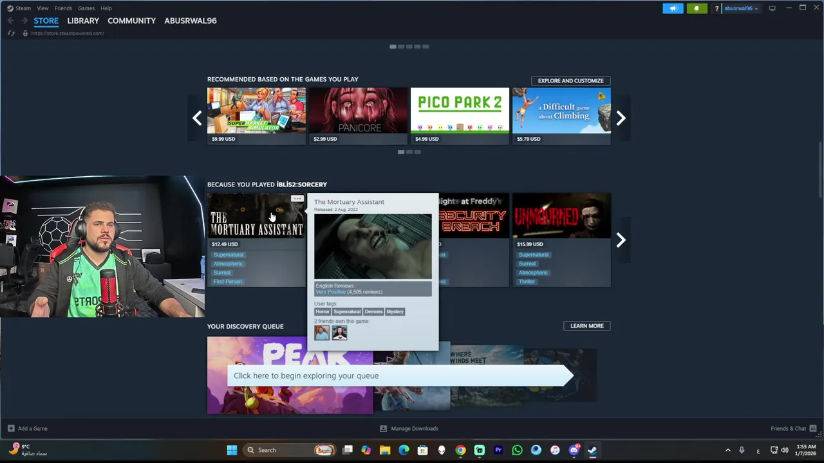Image resolution: width=824 pixels, height=463 pixels.
Task: Open The Mortuary Assistant capsule image
Action: pos(256,216)
